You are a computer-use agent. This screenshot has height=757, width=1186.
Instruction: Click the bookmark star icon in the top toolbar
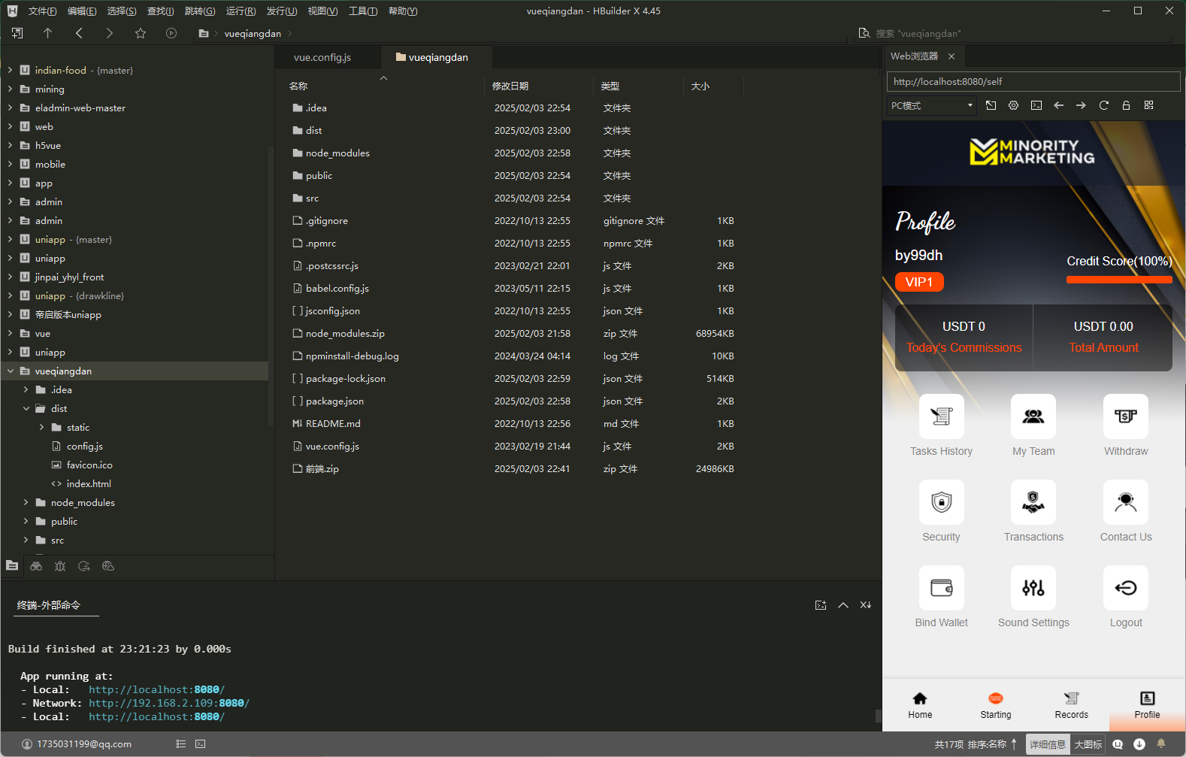pos(141,33)
